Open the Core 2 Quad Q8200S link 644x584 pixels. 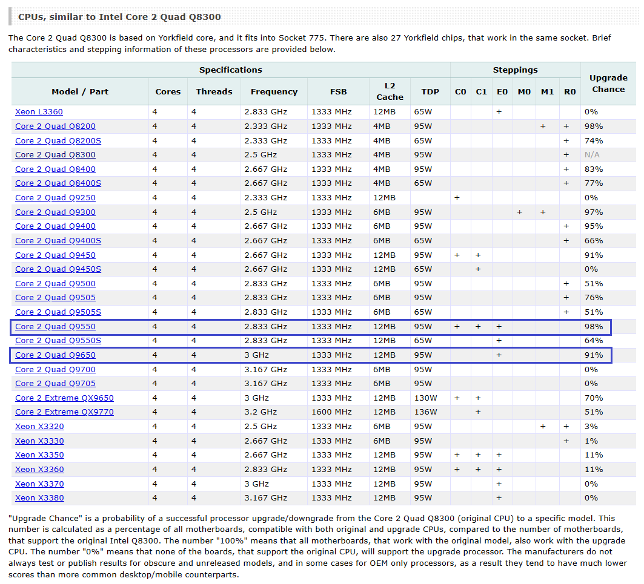click(58, 141)
